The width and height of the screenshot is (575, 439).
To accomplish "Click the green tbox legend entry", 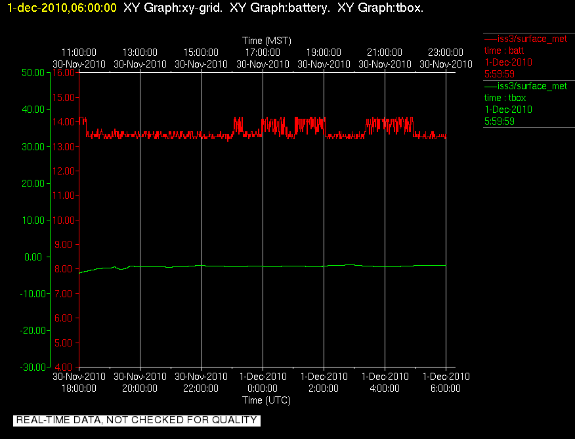I will coord(526,104).
